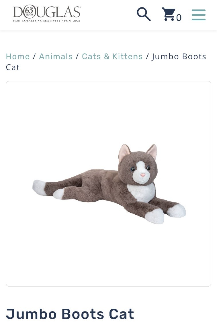Click the Jumbo Boots breadcrumb text
The image size is (217, 329).
pos(179,56)
